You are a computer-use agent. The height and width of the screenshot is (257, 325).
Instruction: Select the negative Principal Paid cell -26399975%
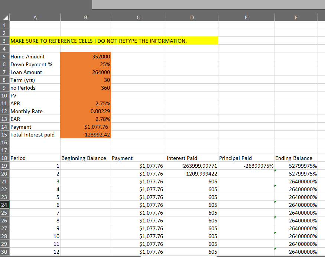246,166
